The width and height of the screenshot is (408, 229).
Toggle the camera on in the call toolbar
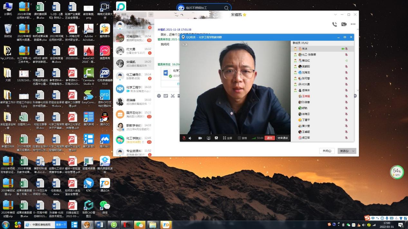(200, 138)
